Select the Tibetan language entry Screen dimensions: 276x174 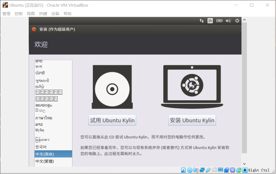pyautogui.click(x=53, y=130)
